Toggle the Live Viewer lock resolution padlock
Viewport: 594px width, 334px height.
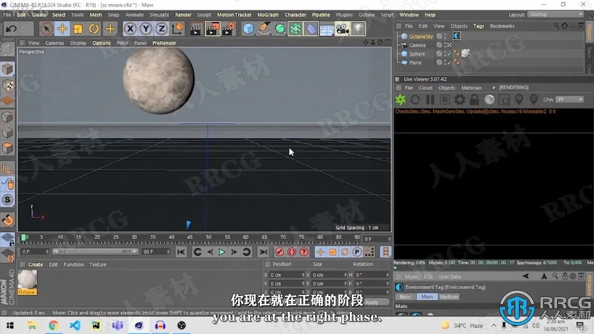tap(474, 99)
